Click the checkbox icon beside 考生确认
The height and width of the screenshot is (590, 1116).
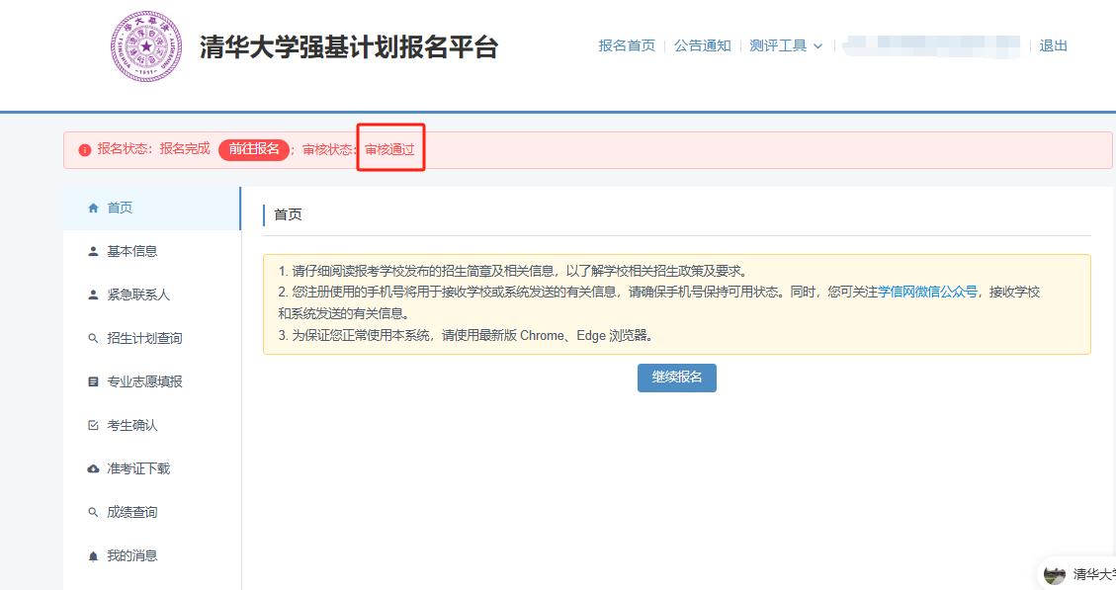(93, 426)
